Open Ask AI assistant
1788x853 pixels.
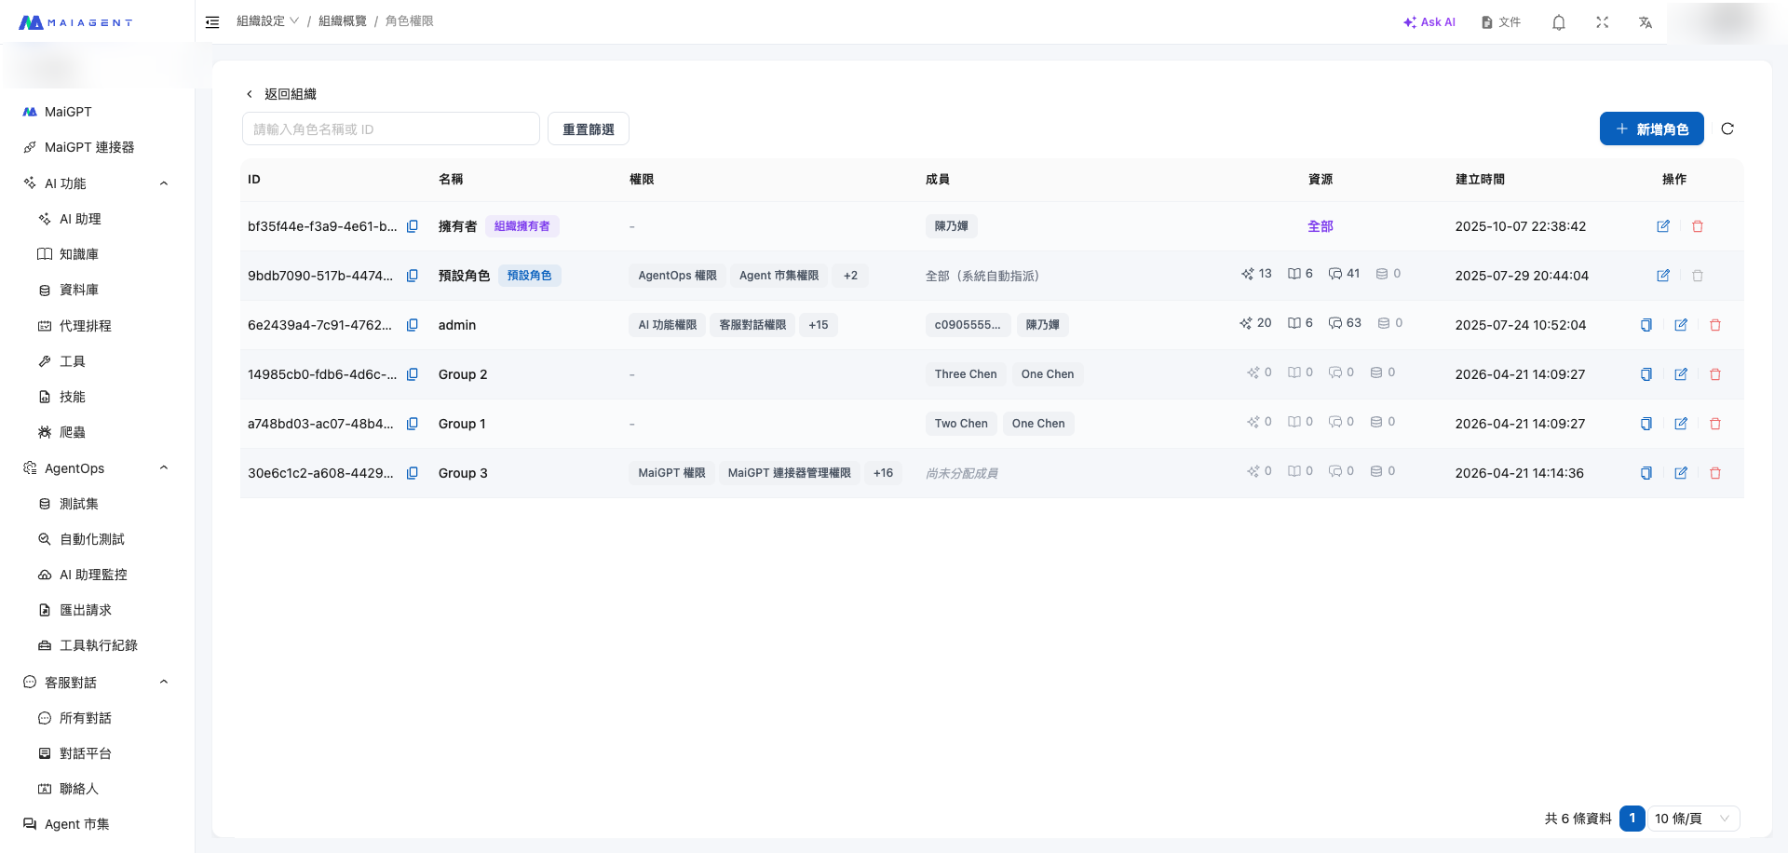point(1429,22)
